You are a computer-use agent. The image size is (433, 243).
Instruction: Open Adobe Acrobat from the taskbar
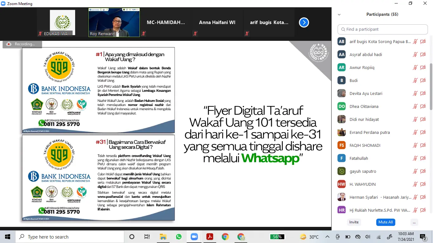(210, 237)
